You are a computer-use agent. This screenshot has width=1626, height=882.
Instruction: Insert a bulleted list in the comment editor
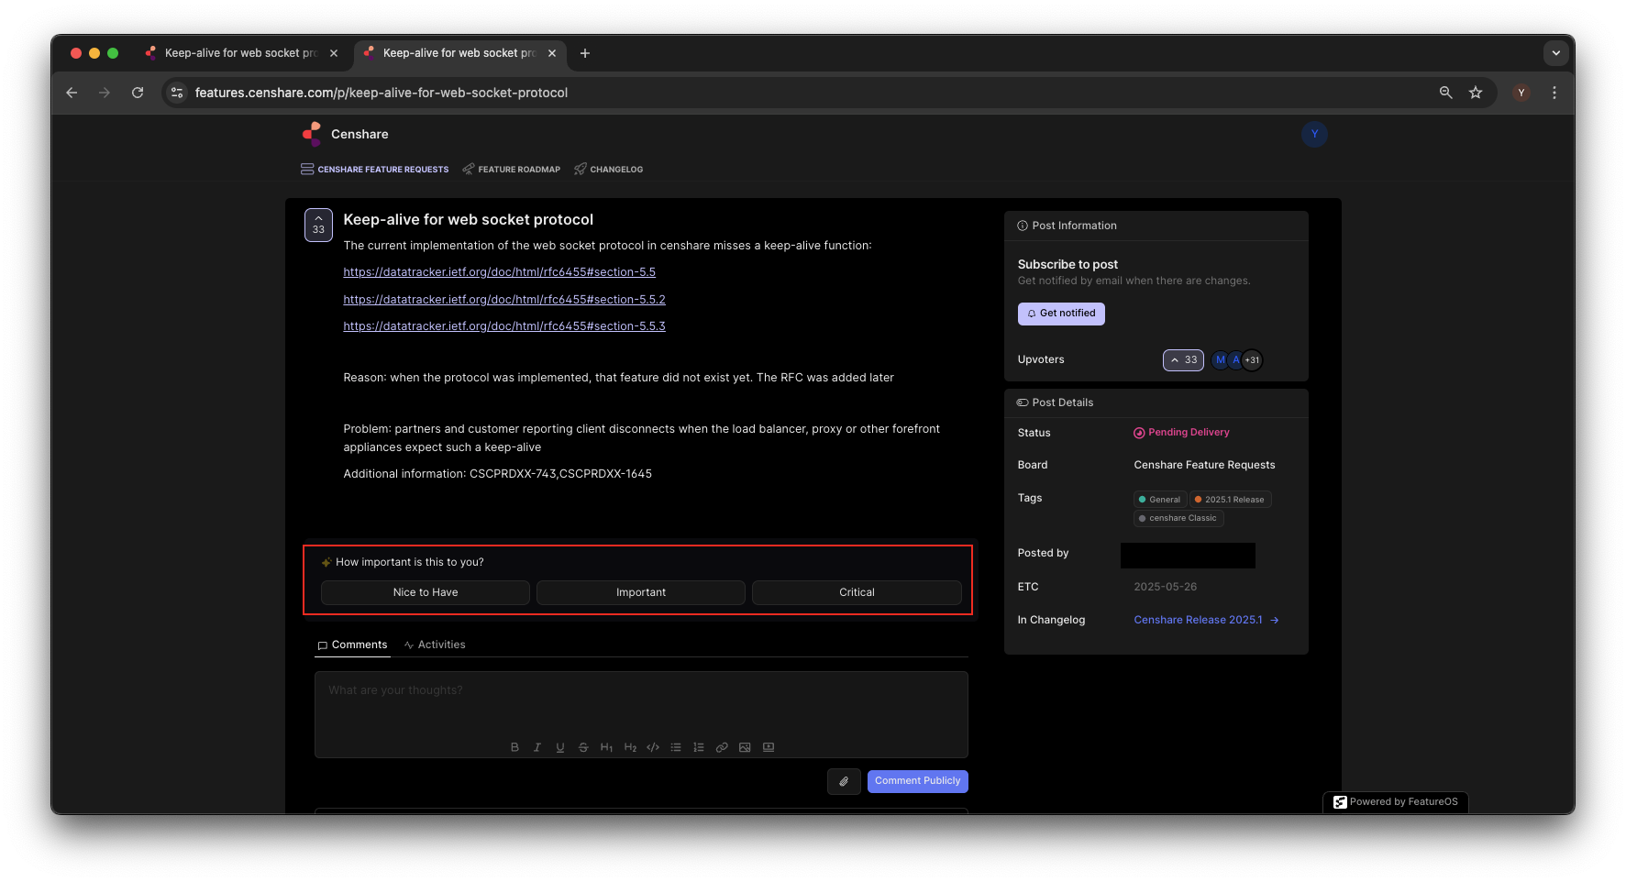pyautogui.click(x=676, y=747)
